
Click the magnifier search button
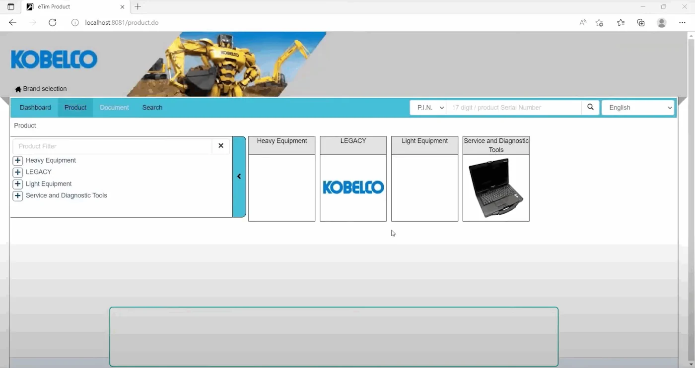(x=590, y=108)
